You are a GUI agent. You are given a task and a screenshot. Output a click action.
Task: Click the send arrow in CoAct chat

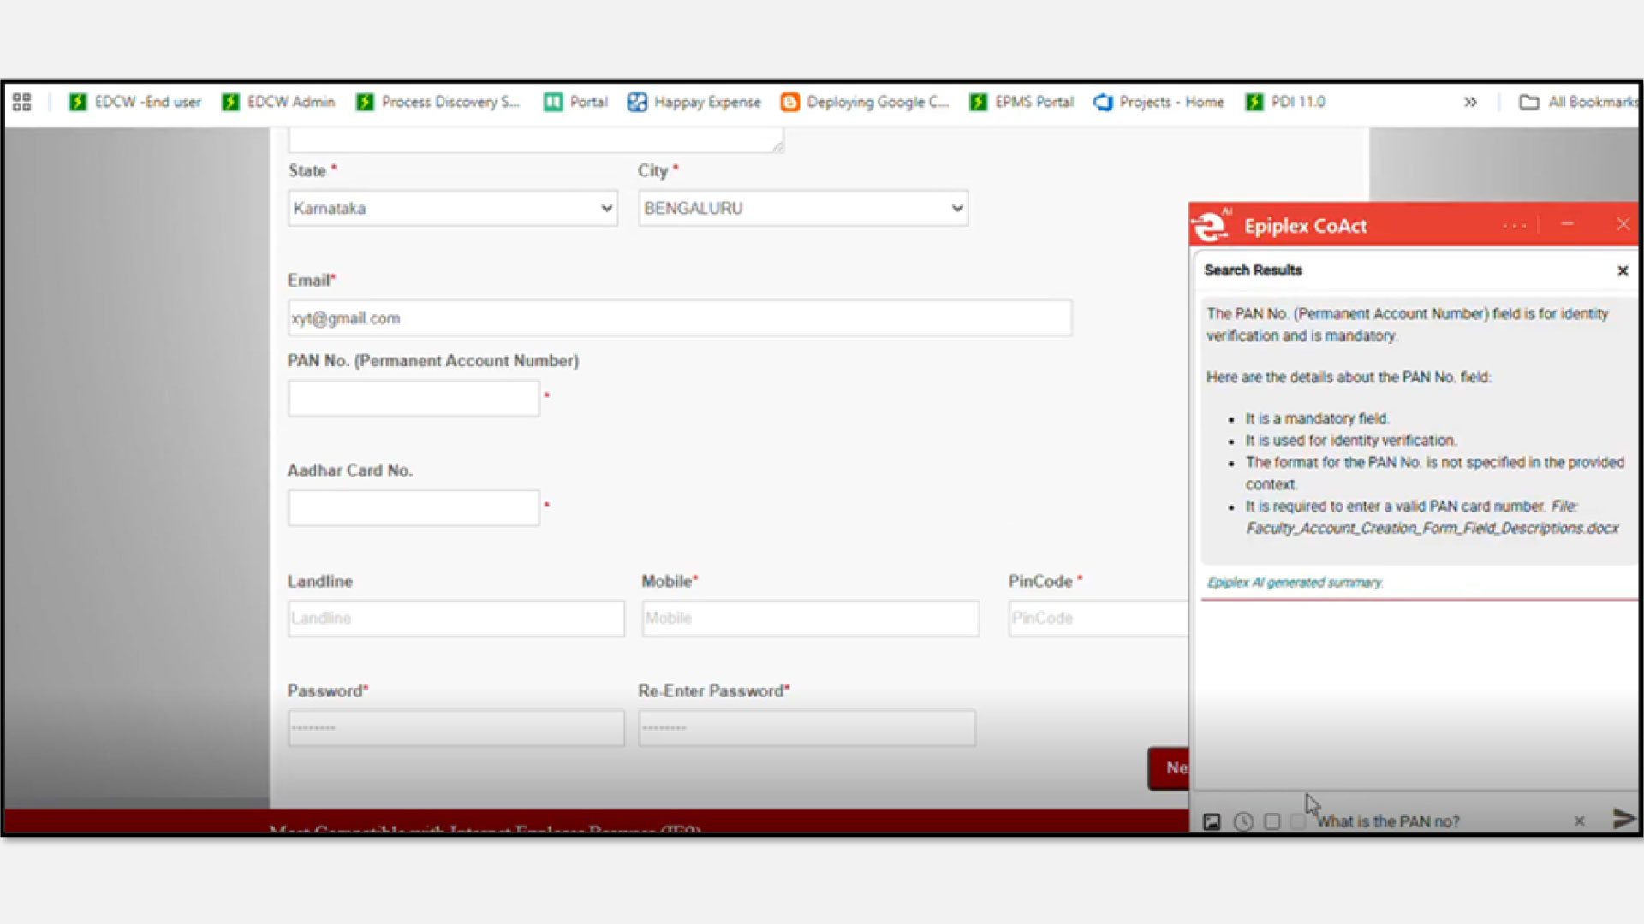[x=1623, y=819]
